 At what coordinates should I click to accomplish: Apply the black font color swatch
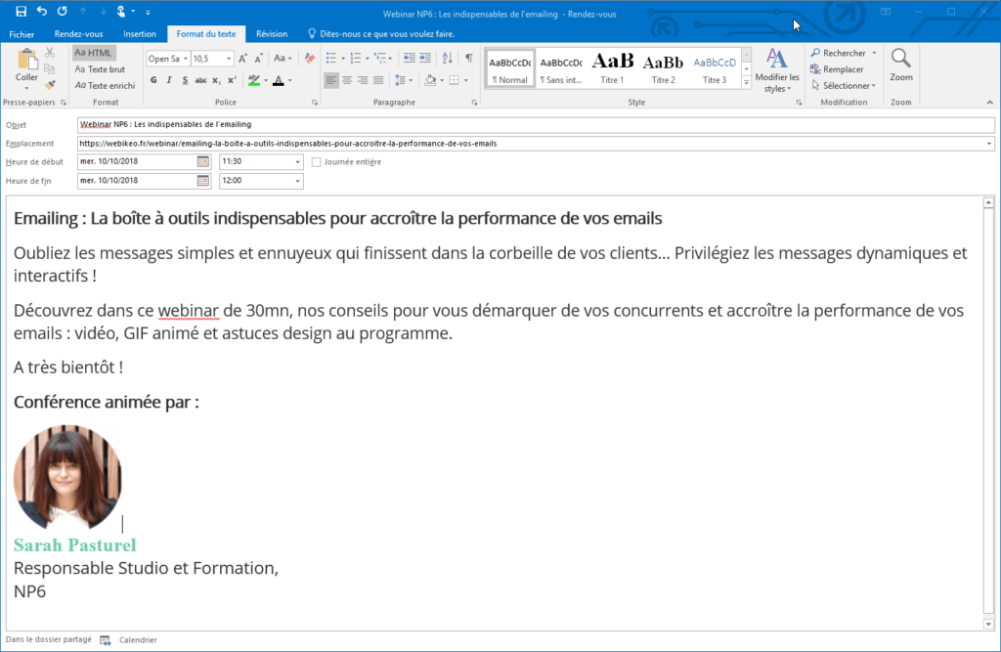pos(279,80)
